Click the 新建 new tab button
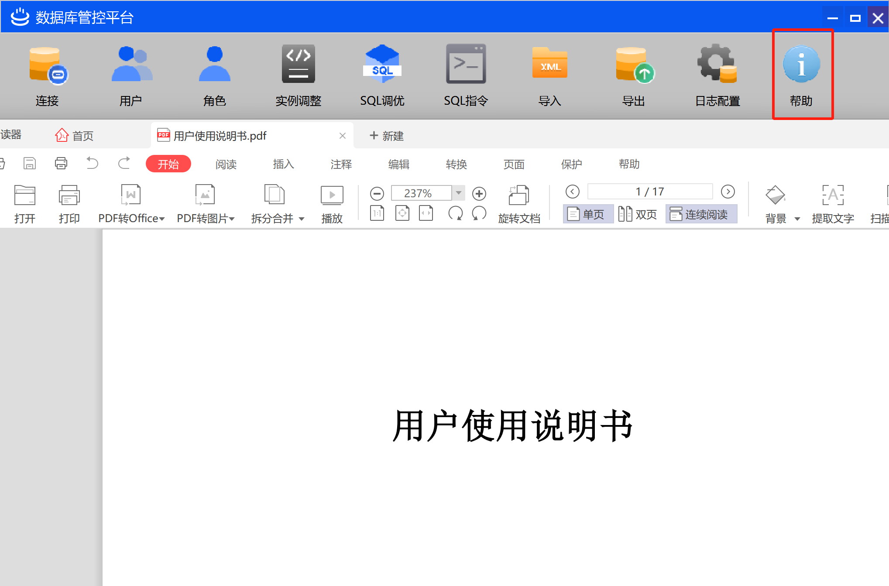This screenshot has width=889, height=586. 387,136
